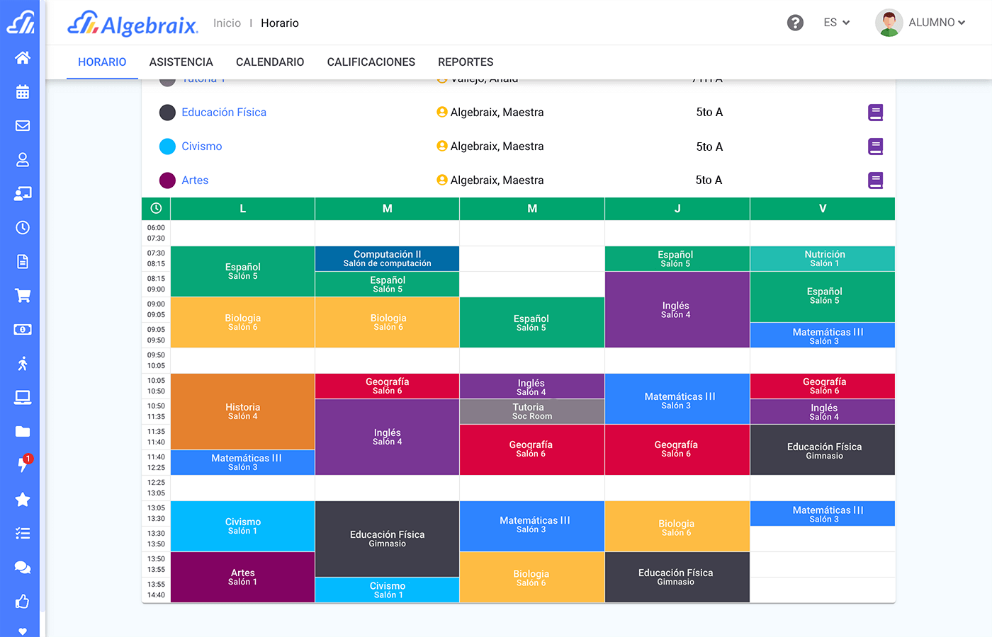Select the star favorites icon
992x637 pixels.
point(22,499)
